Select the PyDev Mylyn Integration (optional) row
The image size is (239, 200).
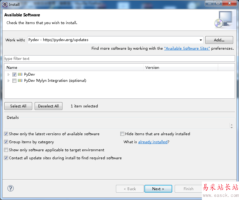55,81
